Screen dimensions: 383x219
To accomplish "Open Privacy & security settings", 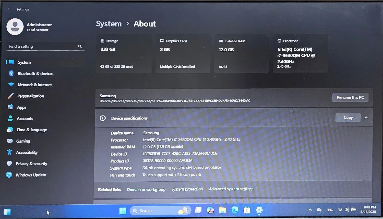I will pos(31,164).
